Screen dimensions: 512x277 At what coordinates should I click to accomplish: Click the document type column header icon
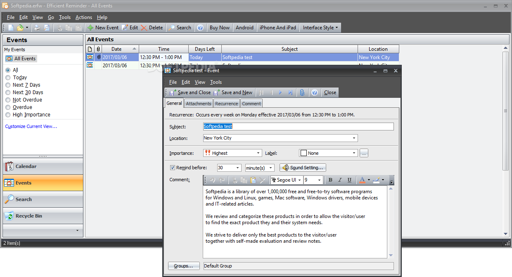[x=90, y=49]
